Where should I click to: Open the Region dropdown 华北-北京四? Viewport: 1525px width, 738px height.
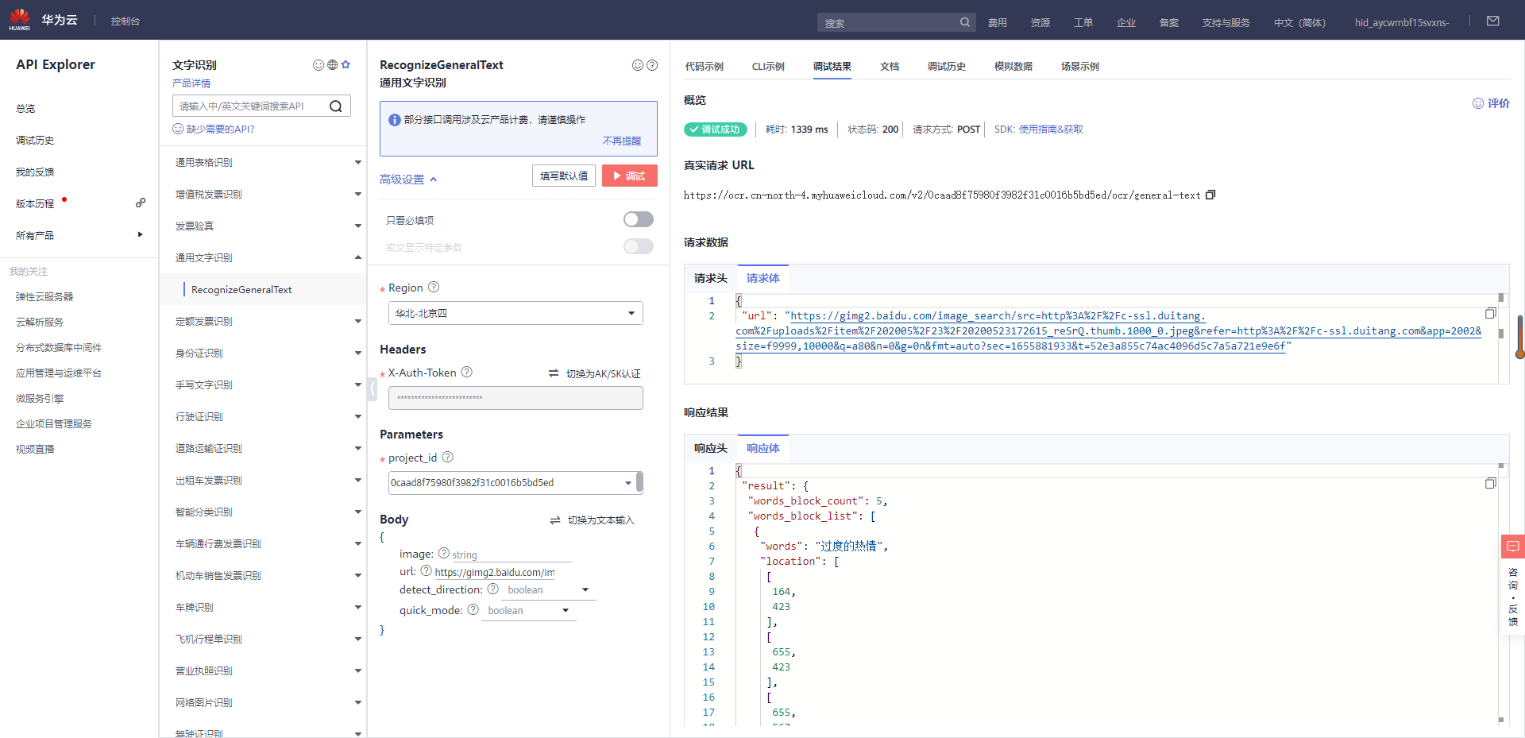click(515, 313)
